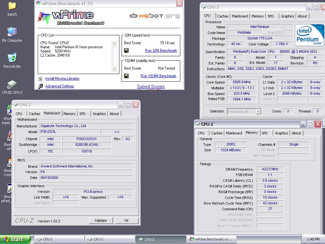325x244 pixels.
Task: Click the 32M Best Score 15.14 sec
Action: point(168,43)
